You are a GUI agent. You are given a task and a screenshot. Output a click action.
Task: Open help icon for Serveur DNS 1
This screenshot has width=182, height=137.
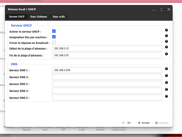[166, 69]
